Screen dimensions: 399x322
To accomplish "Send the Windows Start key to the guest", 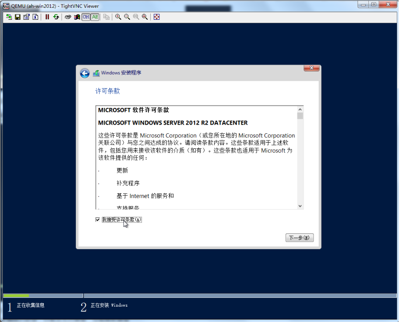I will 77,17.
